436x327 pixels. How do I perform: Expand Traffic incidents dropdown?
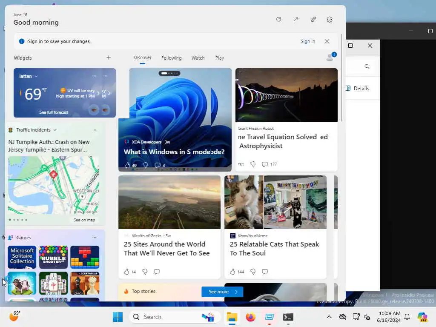click(x=55, y=130)
